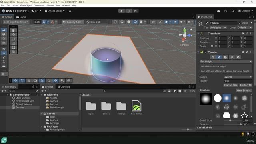Viewport: 256px width, 144px height.
Task: Select the Rect tool in scene overlay
Action: pos(13,48)
